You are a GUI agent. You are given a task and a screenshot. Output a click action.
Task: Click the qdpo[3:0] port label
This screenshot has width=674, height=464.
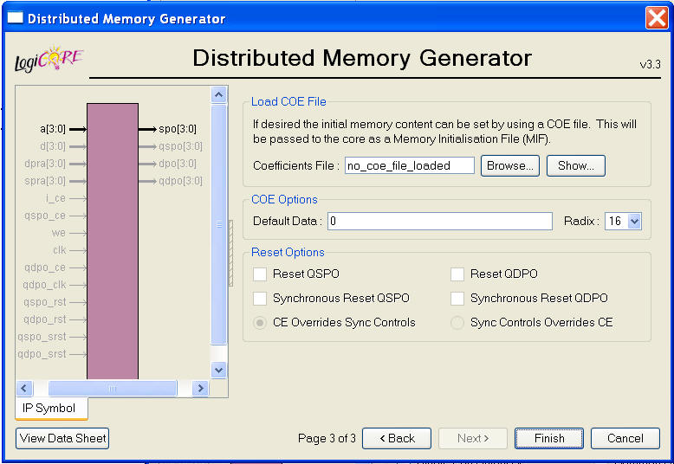(180, 181)
